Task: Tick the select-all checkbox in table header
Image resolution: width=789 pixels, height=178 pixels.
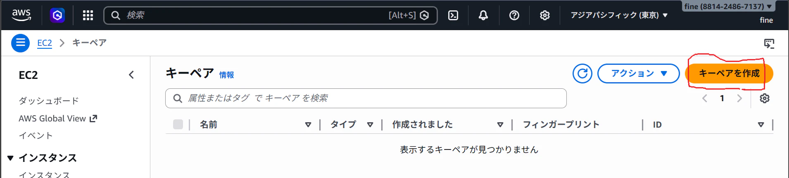Action: 178,124
